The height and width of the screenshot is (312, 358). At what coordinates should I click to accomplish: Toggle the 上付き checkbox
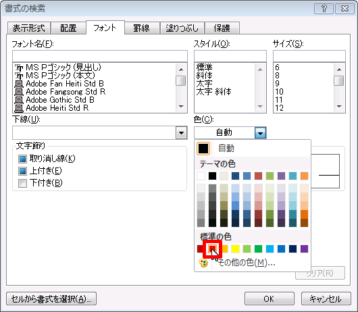(22, 171)
